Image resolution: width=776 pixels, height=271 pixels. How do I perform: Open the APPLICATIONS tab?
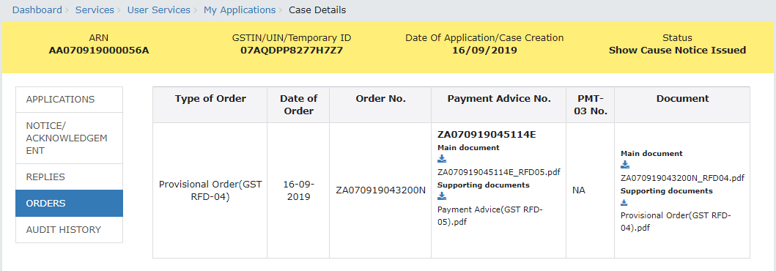pos(70,100)
